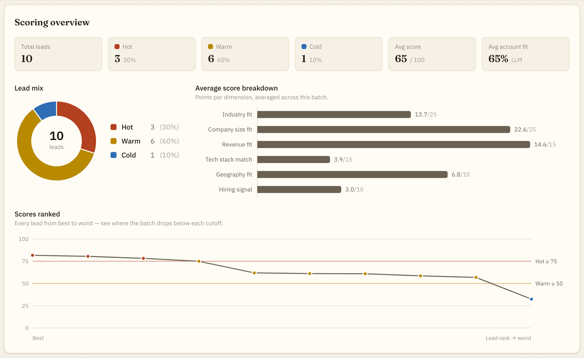Image resolution: width=584 pixels, height=358 pixels.
Task: Select the blue swatch in the Cold card
Action: (x=304, y=47)
